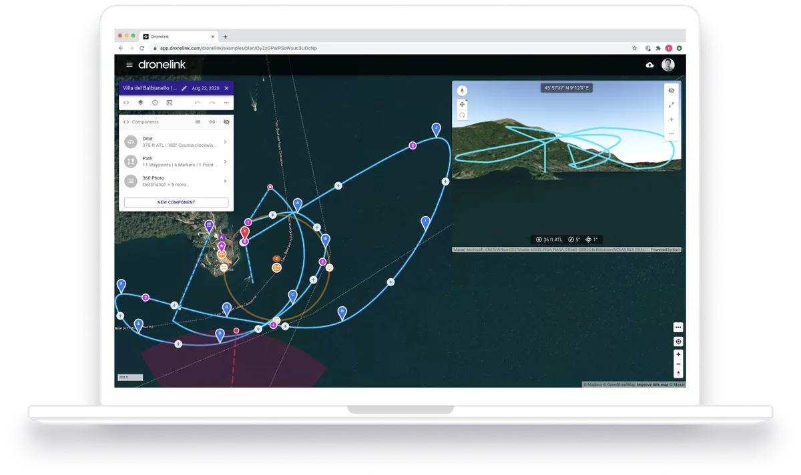This screenshot has width=801, height=475.
Task: Hide the 3D preview with eye icon
Action: tap(672, 91)
